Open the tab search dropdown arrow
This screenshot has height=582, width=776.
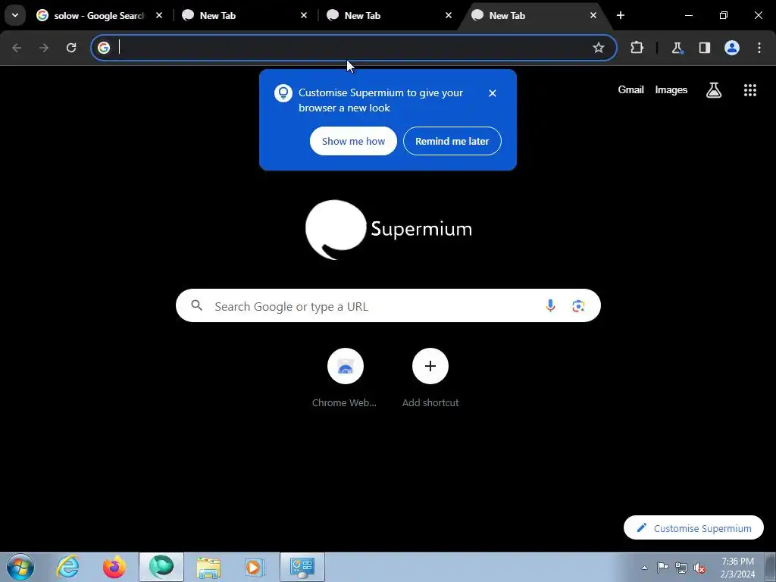(x=15, y=15)
